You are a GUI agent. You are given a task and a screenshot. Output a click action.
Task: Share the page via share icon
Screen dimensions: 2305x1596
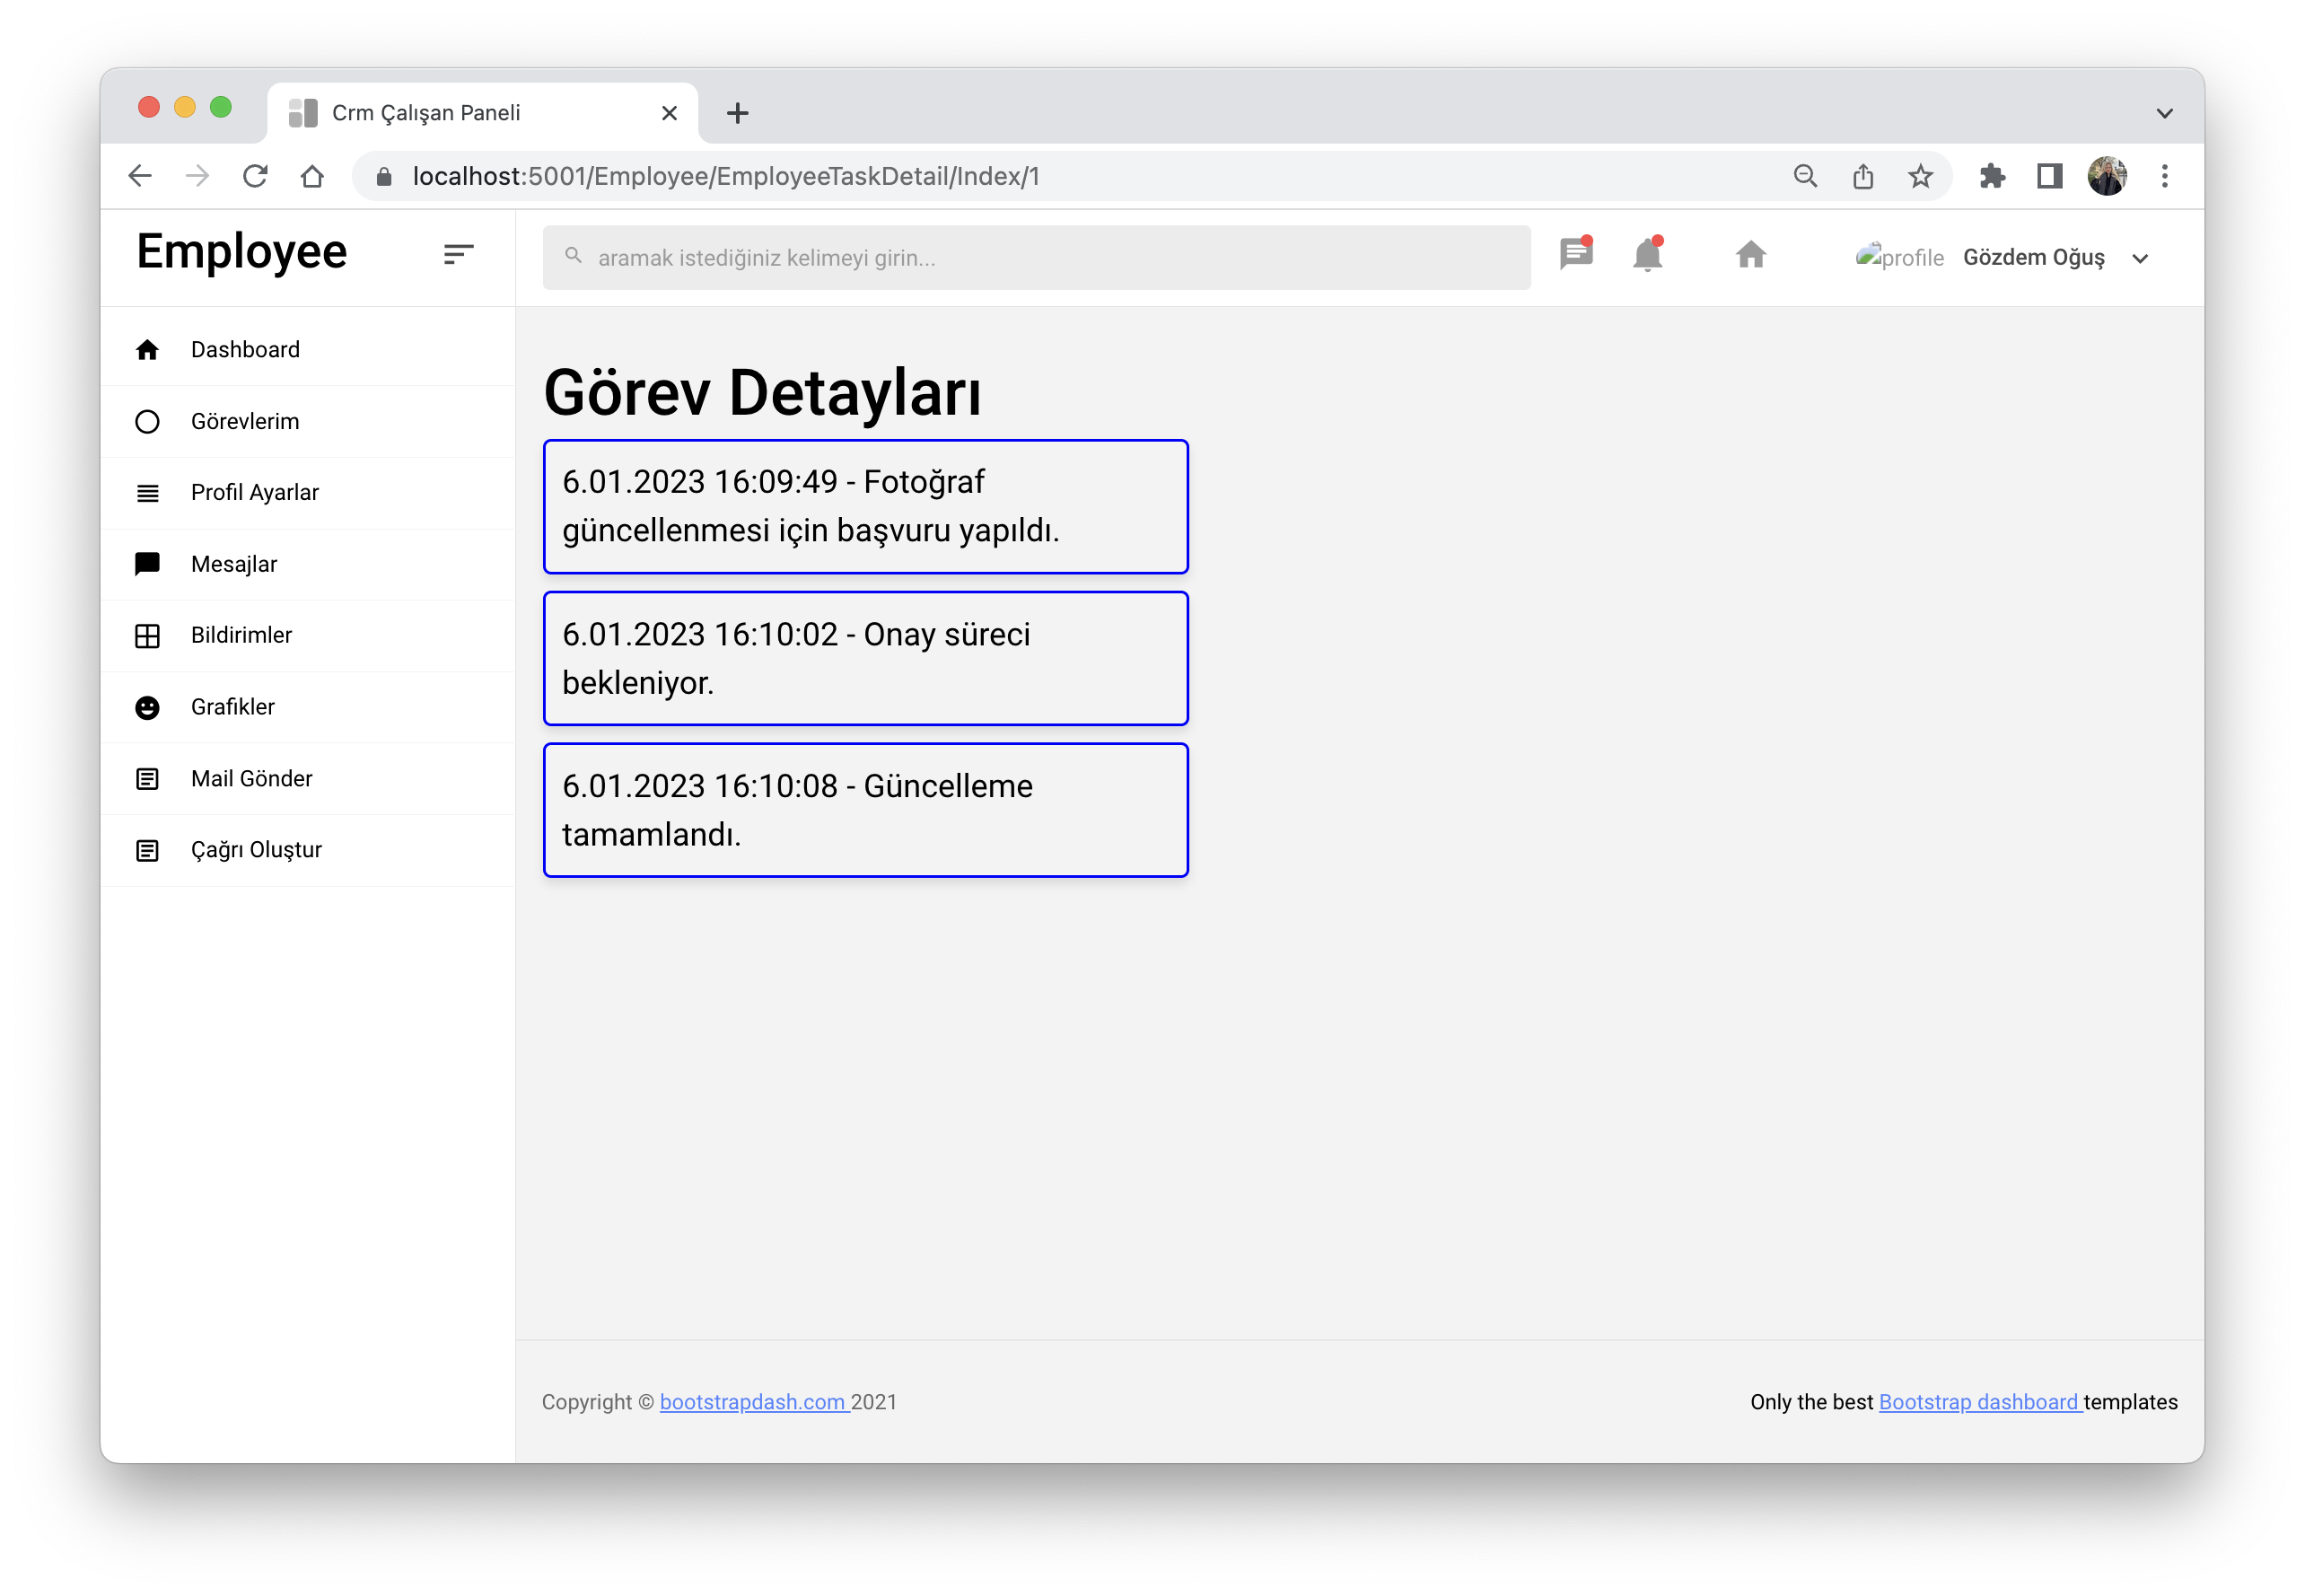(1862, 176)
